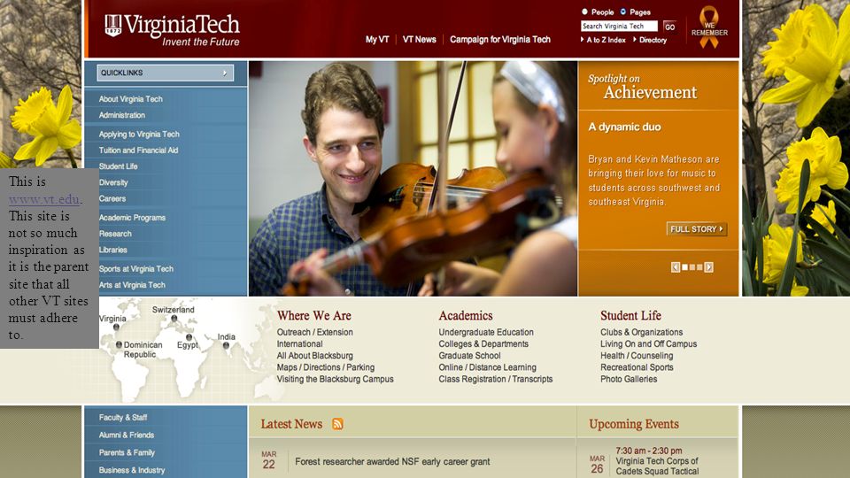Select the Pages search radio button
Image resolution: width=850 pixels, height=478 pixels.
(622, 12)
